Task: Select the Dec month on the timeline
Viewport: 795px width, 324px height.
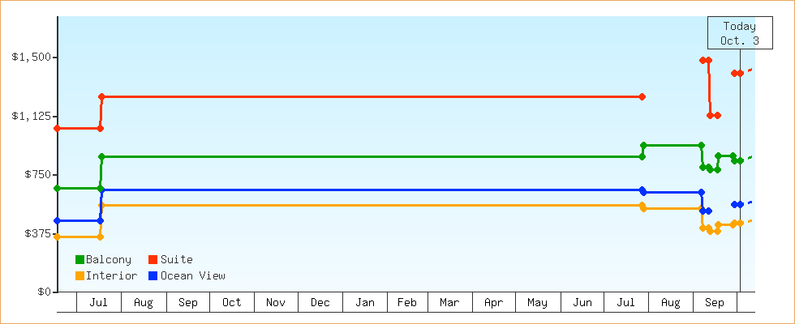Action: [320, 303]
